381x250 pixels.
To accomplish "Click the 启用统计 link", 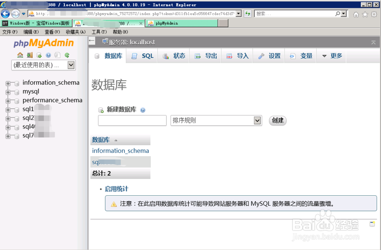I will 116,189.
